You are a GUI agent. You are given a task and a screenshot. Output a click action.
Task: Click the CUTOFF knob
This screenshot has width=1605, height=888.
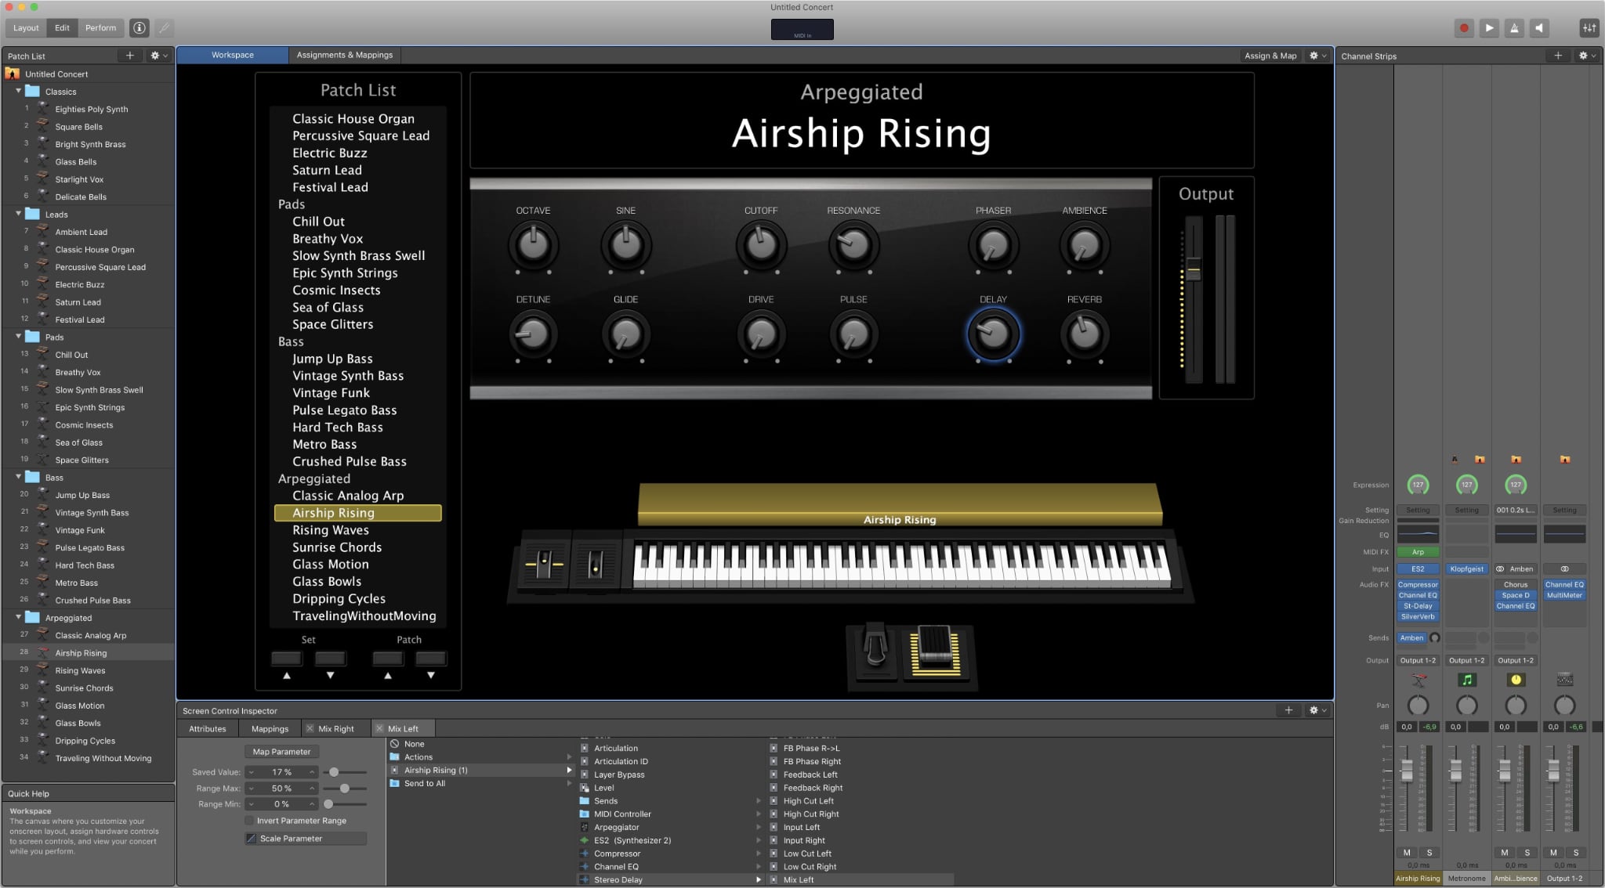pos(761,245)
